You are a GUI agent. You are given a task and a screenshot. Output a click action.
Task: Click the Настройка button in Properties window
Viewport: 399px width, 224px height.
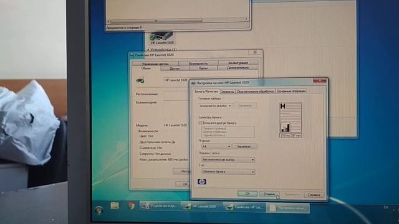tap(181, 171)
